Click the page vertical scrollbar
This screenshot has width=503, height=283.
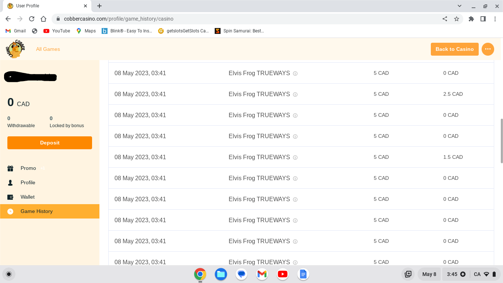[501, 141]
